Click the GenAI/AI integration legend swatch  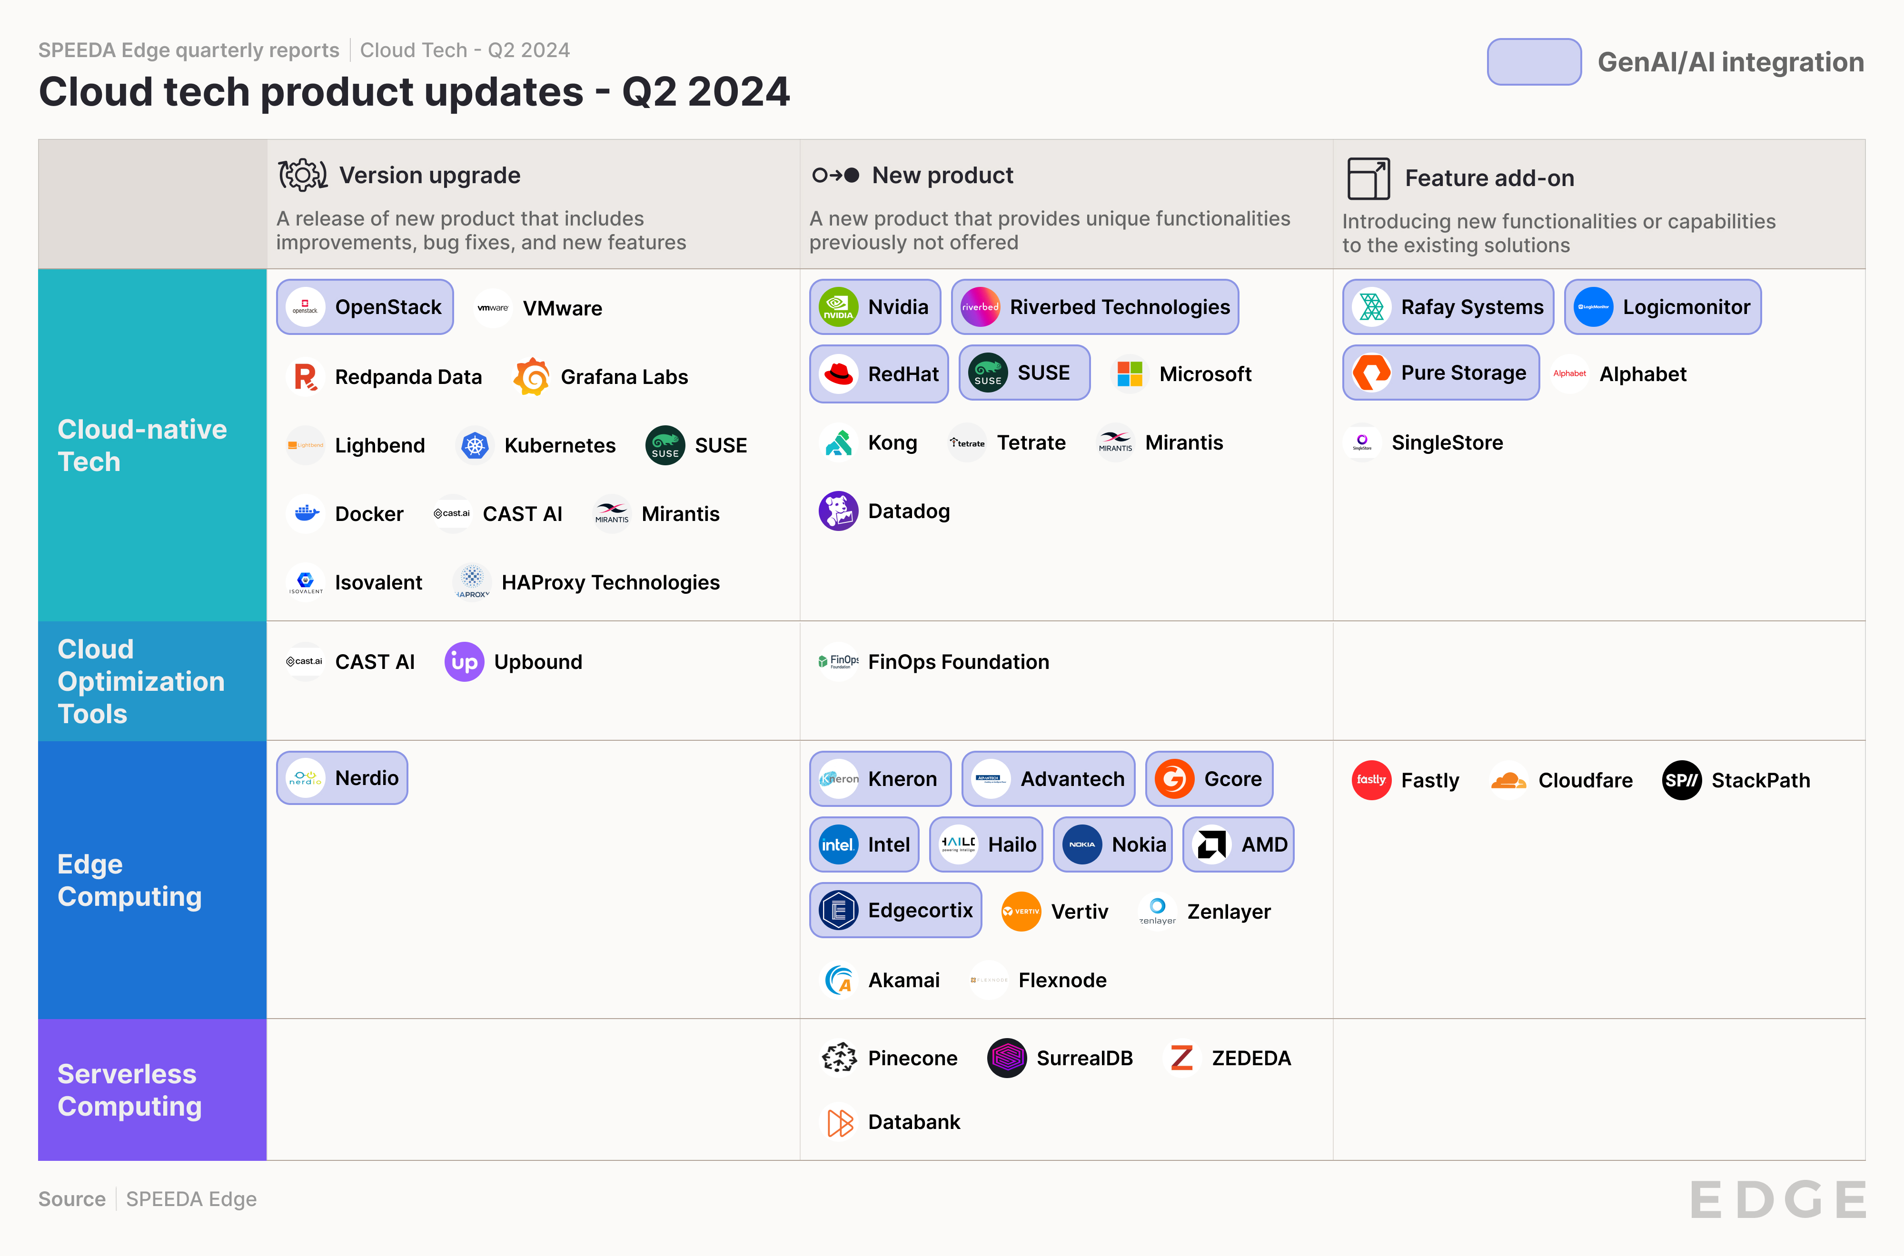click(1534, 62)
